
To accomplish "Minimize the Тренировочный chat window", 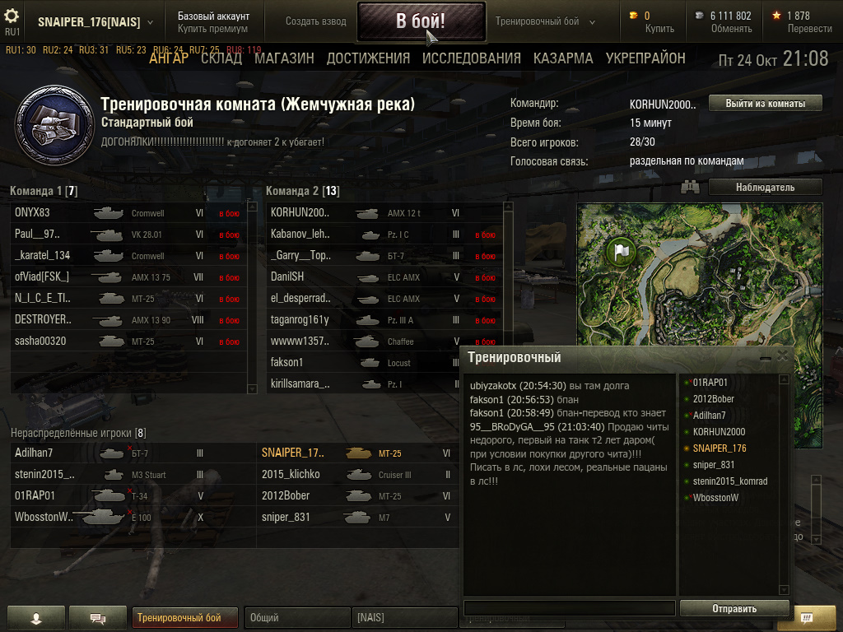I will point(766,357).
